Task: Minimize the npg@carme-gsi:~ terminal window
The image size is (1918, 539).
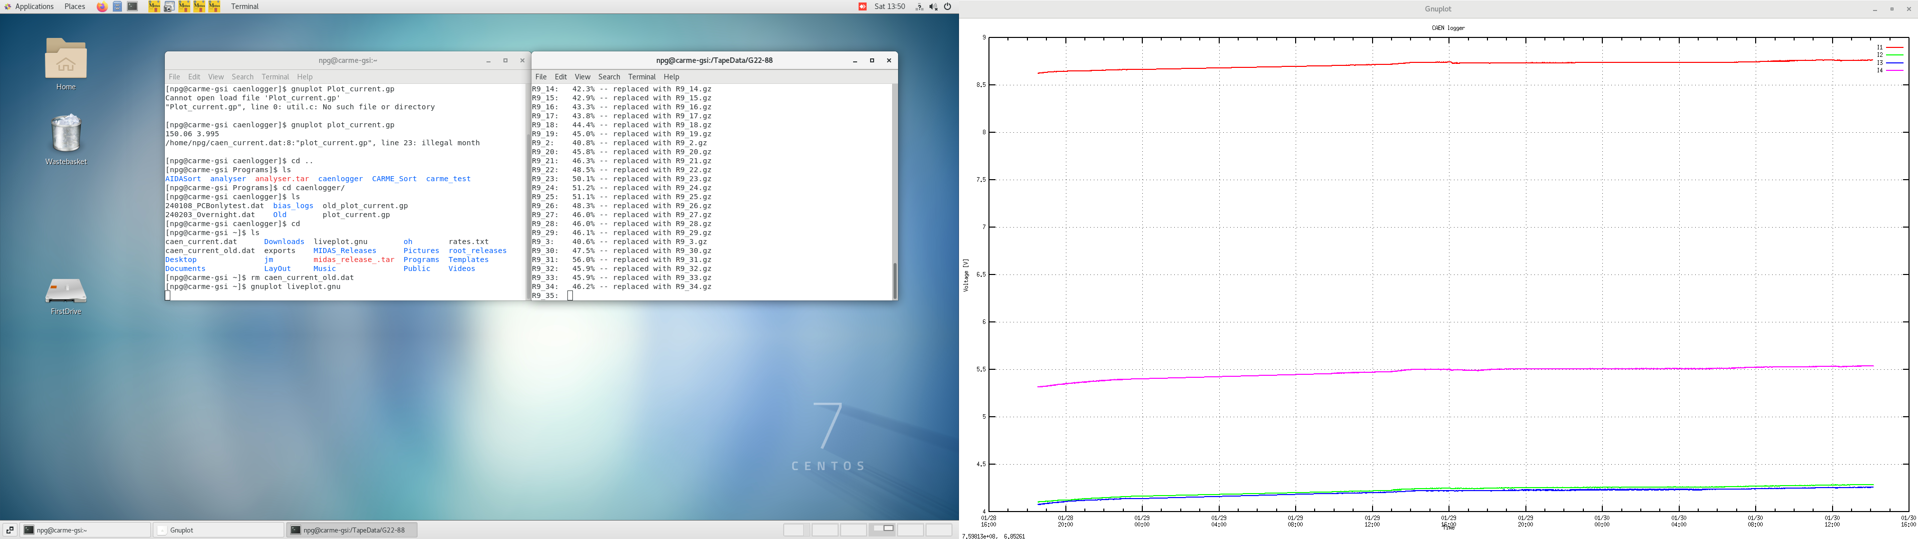Action: (x=488, y=61)
